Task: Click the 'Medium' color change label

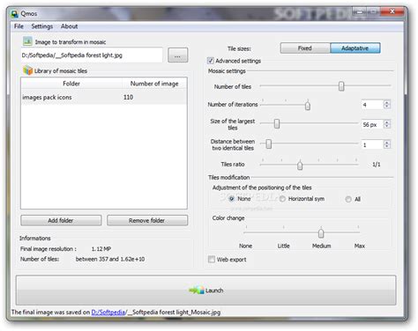Action: (321, 246)
